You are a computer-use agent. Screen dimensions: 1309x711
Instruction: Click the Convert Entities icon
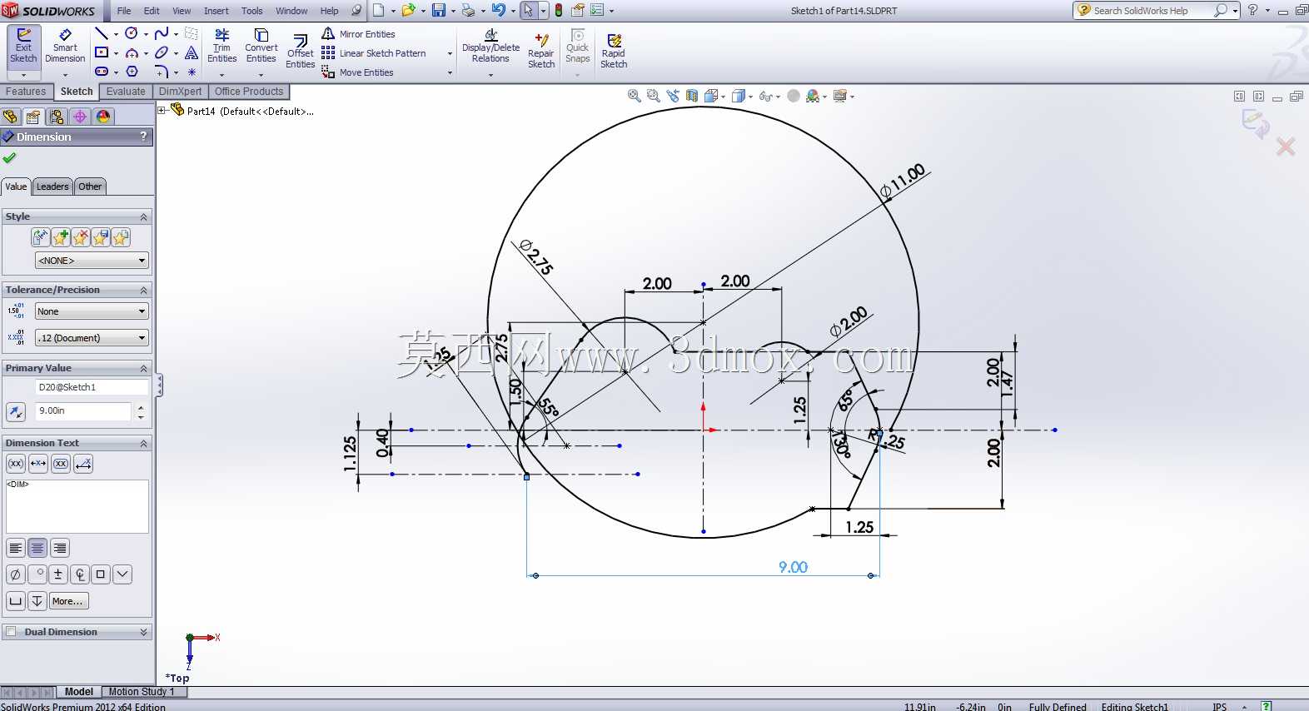[x=261, y=47]
